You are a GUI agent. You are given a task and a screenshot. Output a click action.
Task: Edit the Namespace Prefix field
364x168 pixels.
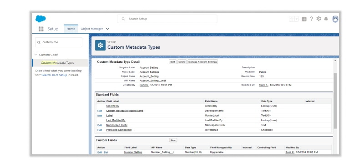(x=100, y=125)
